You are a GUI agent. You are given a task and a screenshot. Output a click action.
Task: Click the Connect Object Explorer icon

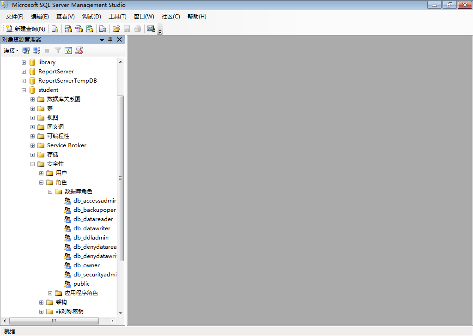click(x=26, y=51)
